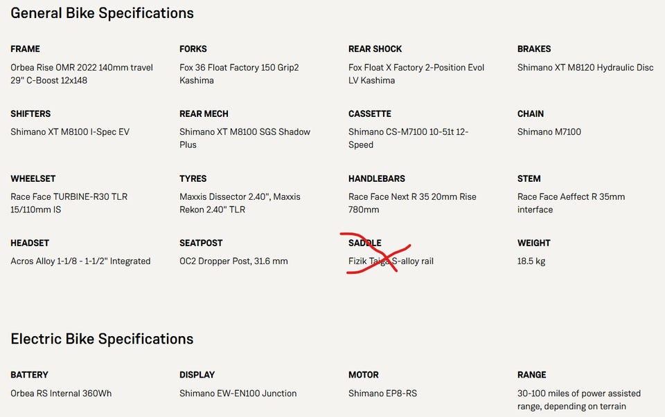Click the SEATPOST label
The height and width of the screenshot is (417, 665).
point(201,243)
